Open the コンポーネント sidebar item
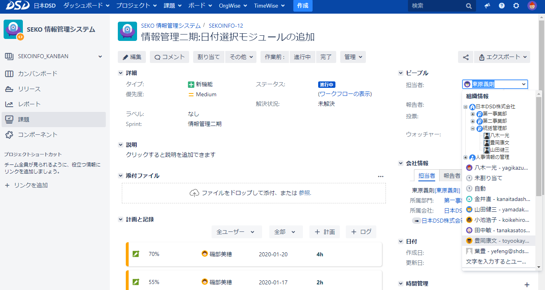This screenshot has width=545, height=290. [x=54, y=135]
